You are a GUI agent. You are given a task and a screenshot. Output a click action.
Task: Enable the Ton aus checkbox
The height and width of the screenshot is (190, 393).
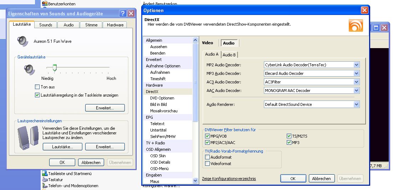click(x=37, y=87)
